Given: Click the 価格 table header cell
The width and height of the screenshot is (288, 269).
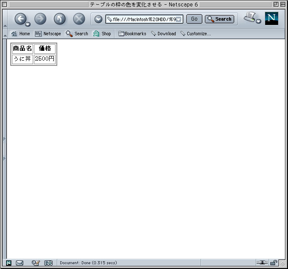Looking at the screenshot, I should pos(45,49).
